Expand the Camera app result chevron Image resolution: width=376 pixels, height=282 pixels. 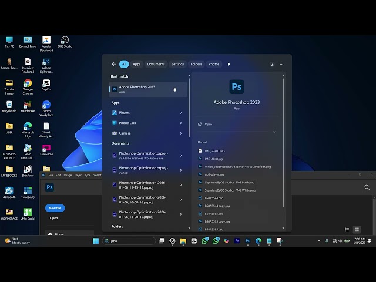tap(181, 133)
